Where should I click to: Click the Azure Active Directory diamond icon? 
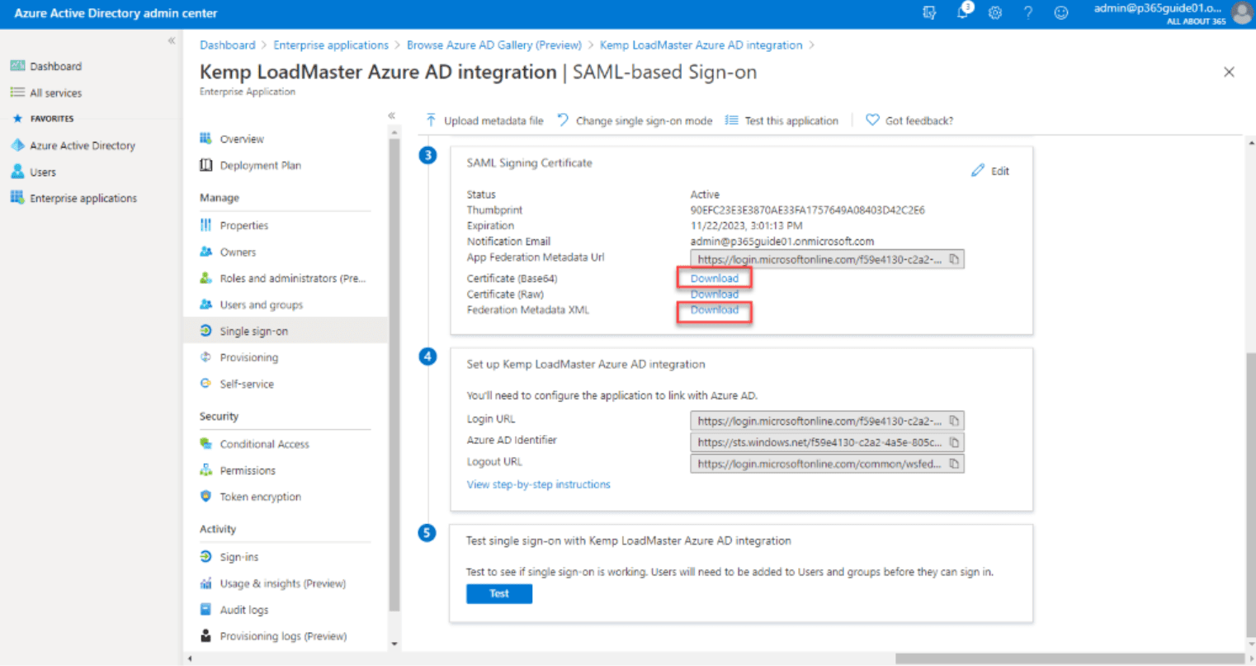pos(17,145)
